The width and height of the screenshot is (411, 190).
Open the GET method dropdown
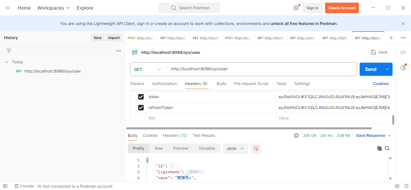[x=148, y=69]
